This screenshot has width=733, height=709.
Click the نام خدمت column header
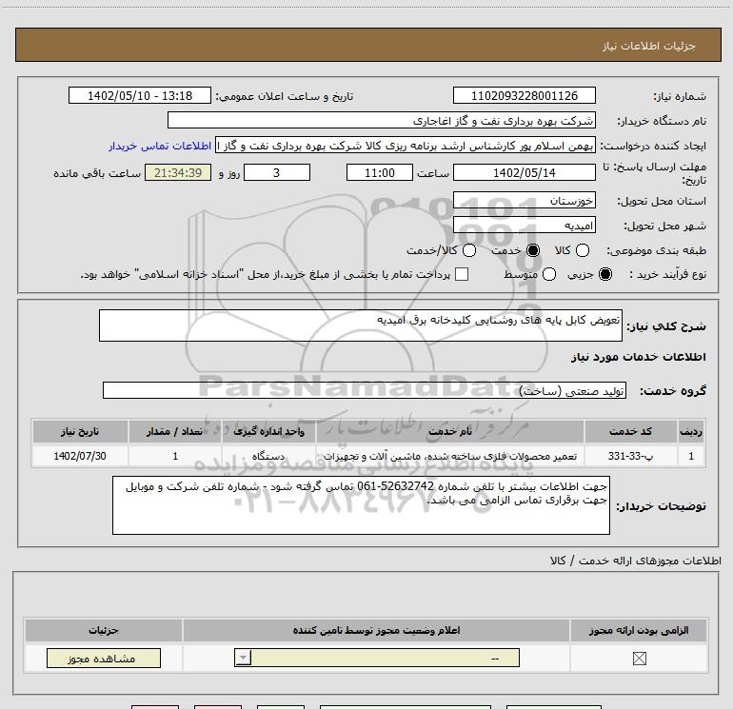(x=449, y=431)
